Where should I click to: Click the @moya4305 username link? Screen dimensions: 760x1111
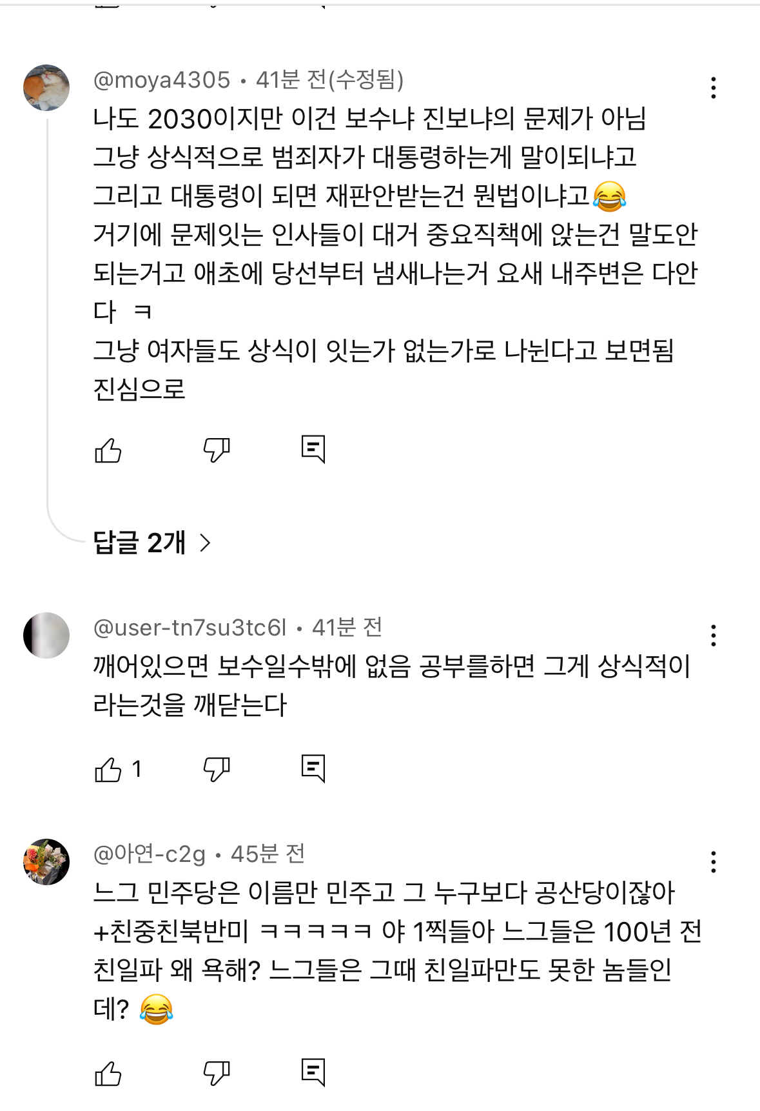162,80
